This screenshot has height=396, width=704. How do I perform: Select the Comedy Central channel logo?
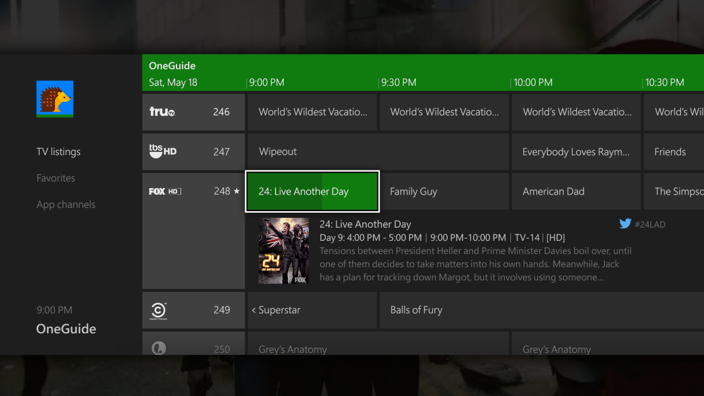click(158, 310)
